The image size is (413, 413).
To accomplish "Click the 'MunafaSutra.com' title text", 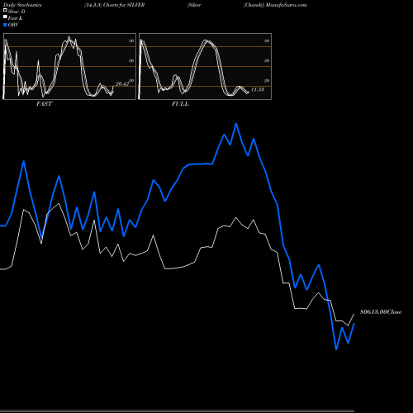I will [286, 5].
